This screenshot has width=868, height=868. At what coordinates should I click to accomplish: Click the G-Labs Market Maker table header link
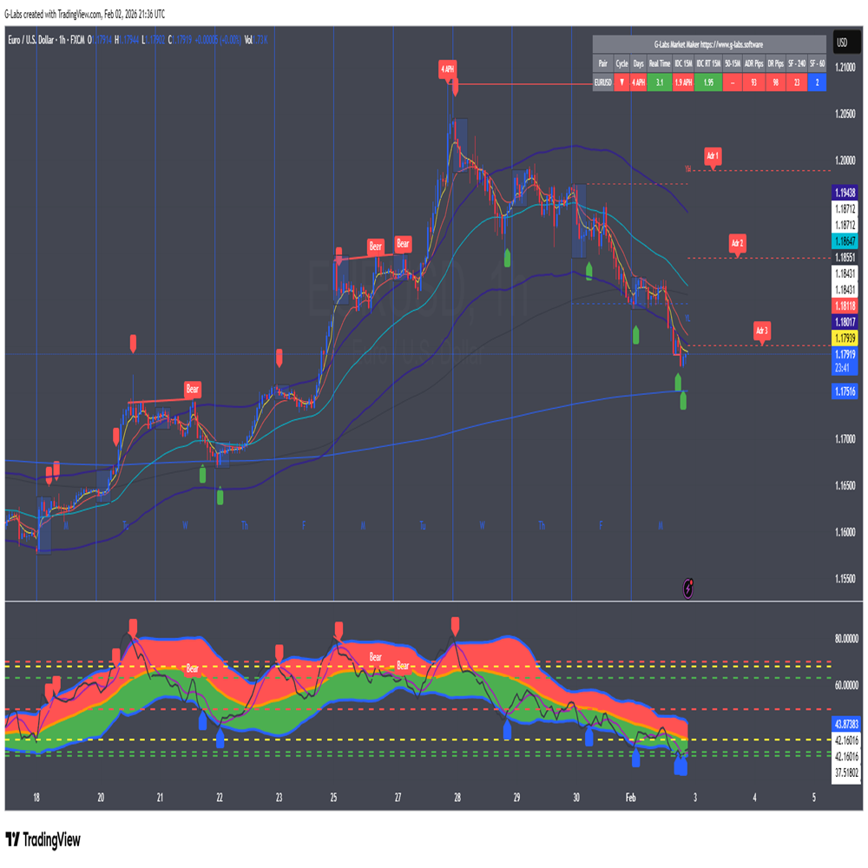tap(708, 43)
